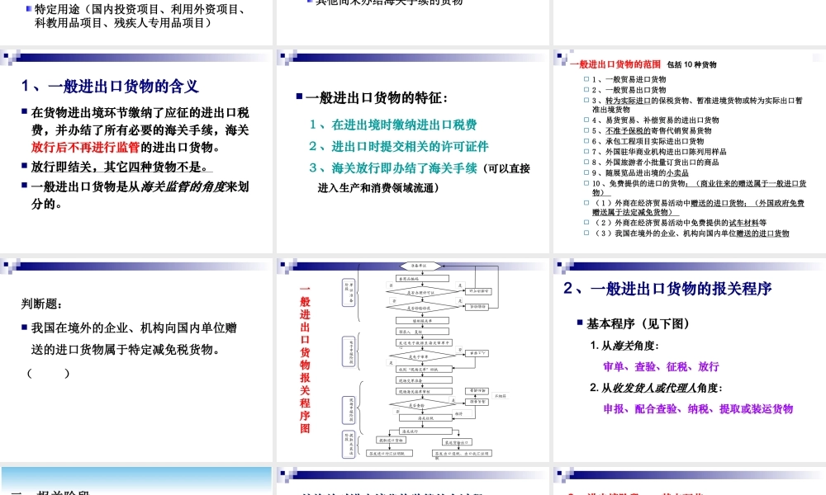Click the line 1. 从海关角度:
This screenshot has width=826, height=495.
coord(624,346)
